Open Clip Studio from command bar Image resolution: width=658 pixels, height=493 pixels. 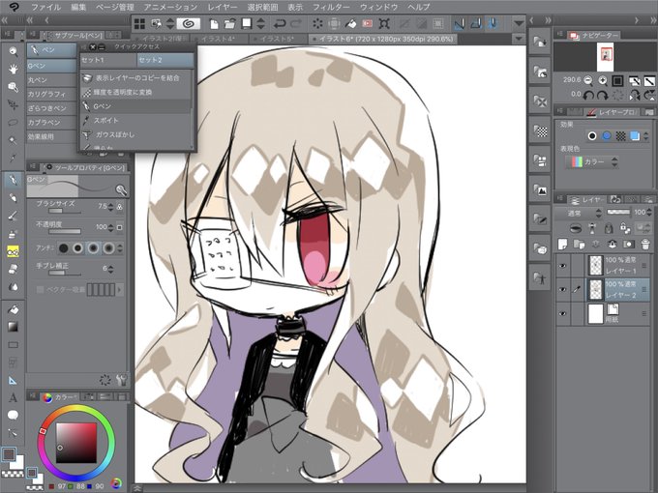[x=189, y=23]
